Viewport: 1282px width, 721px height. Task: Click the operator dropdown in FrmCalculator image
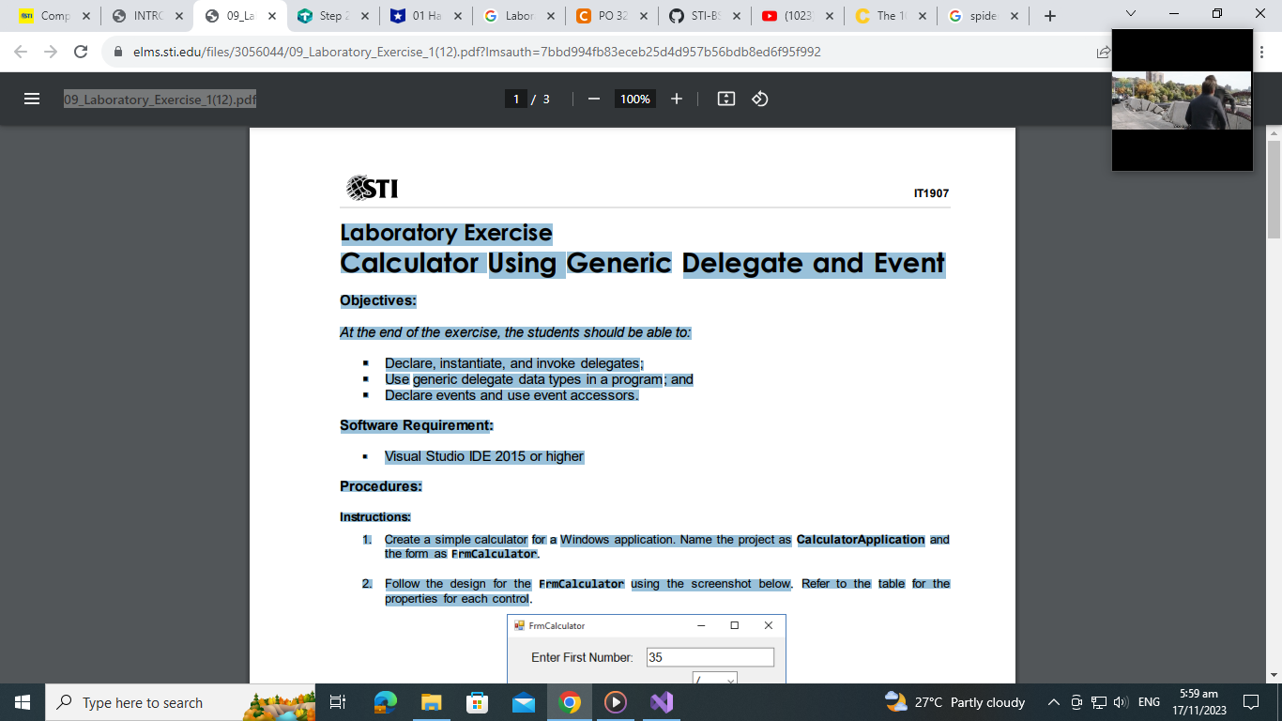coord(715,678)
